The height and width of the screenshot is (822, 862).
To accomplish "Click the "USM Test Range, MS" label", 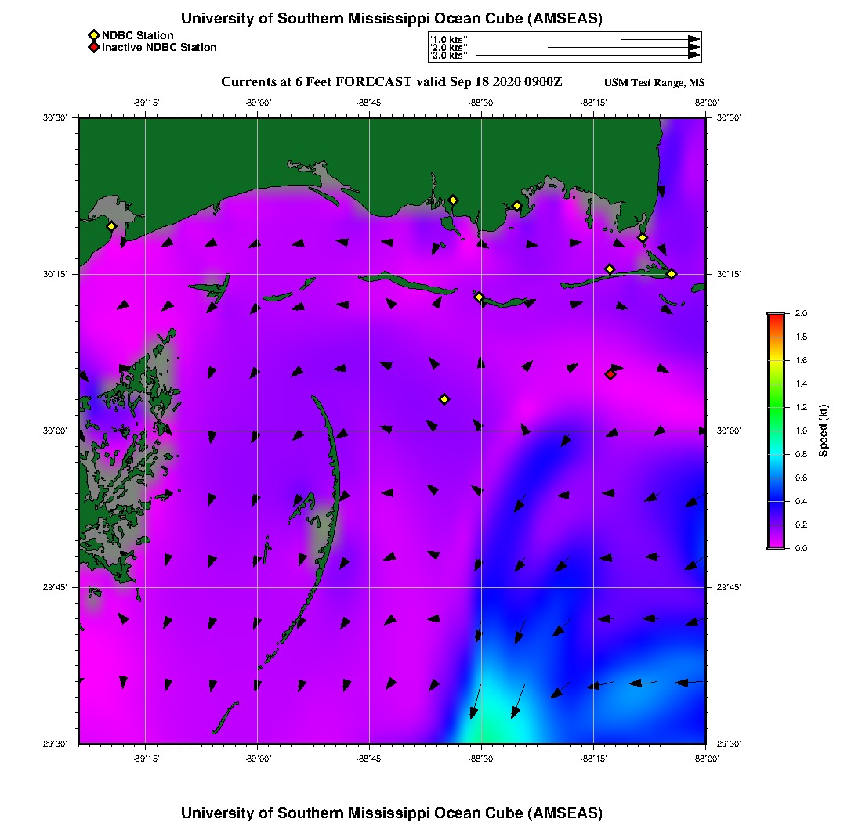I will (x=654, y=83).
